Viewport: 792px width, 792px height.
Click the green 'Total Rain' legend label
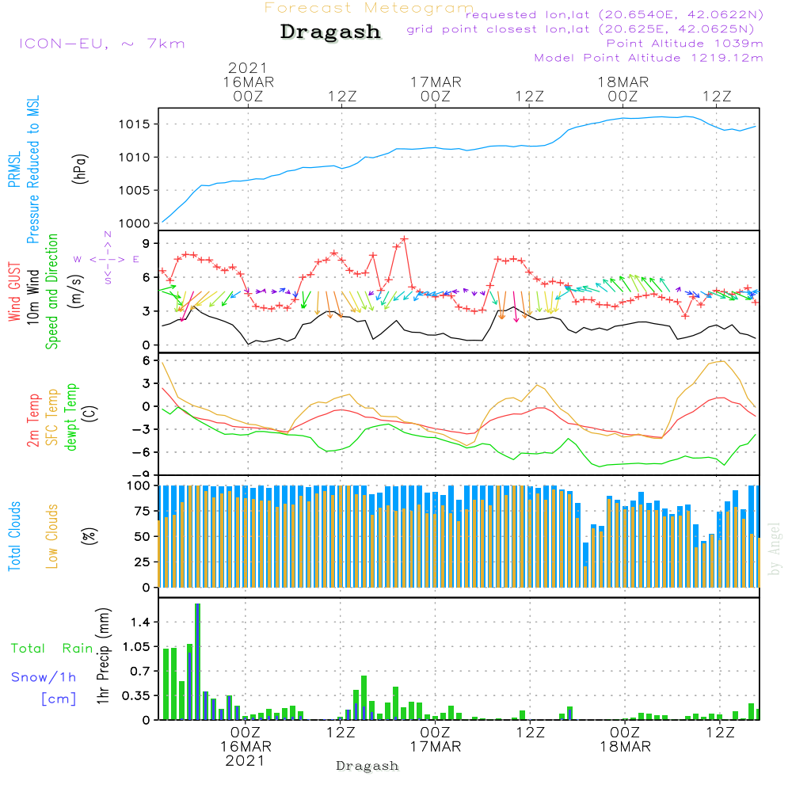tap(51, 649)
